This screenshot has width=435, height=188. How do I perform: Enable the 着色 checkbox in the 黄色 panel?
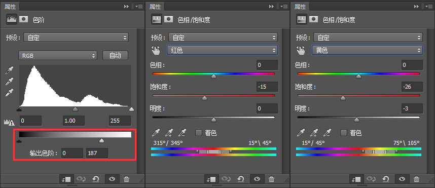tap(344, 133)
